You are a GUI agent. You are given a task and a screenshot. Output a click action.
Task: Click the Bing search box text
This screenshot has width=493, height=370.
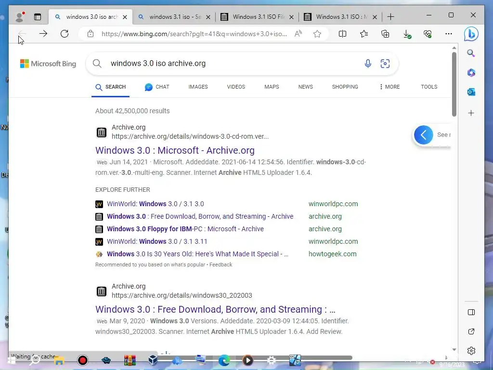pos(158,63)
